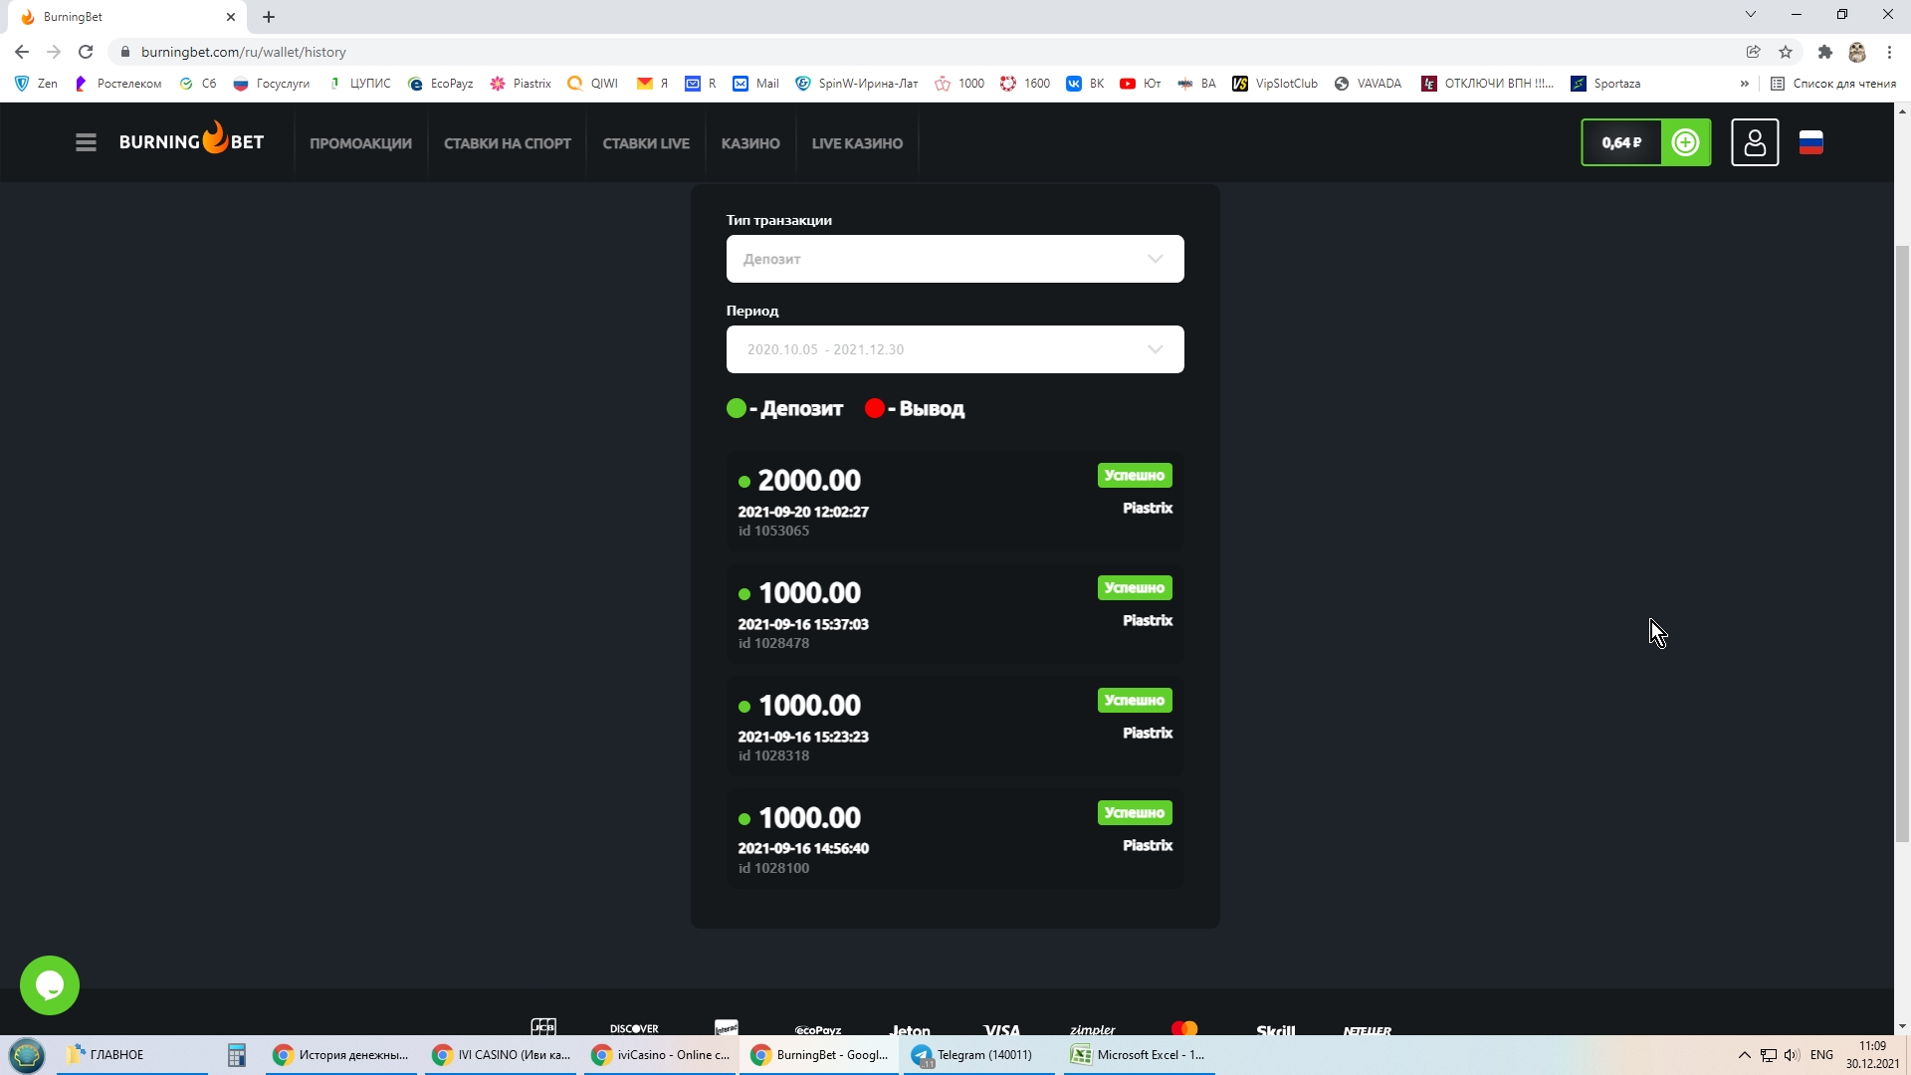This screenshot has height=1075, width=1911.
Task: Reload the page with refresh icon
Action: tap(86, 52)
